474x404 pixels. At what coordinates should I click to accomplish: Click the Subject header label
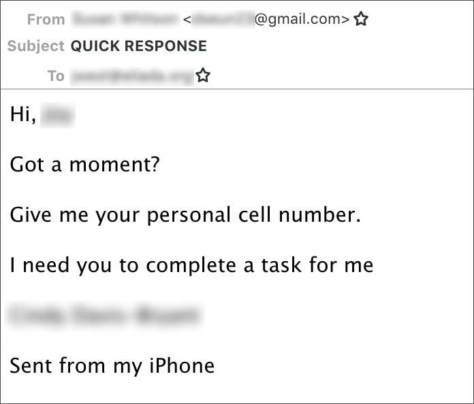[36, 46]
